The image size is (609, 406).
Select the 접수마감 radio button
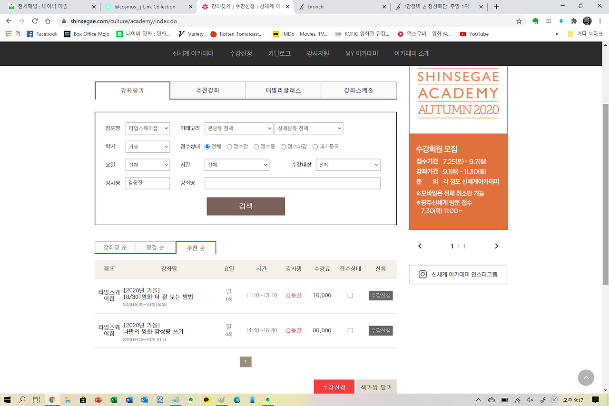point(283,147)
